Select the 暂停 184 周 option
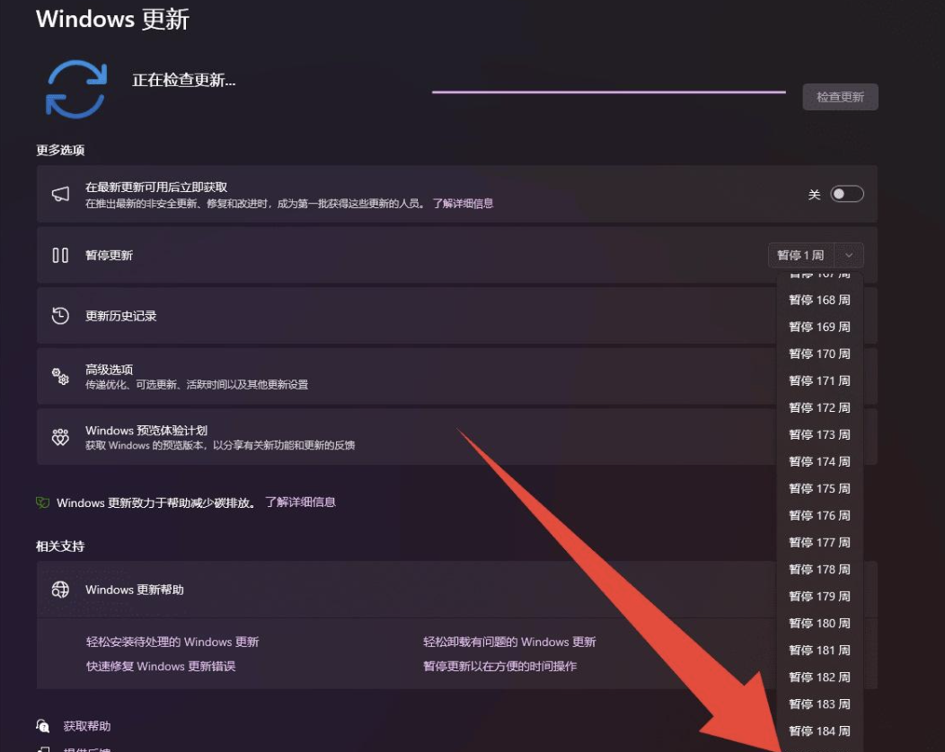This screenshot has height=752, width=945. tap(819, 730)
